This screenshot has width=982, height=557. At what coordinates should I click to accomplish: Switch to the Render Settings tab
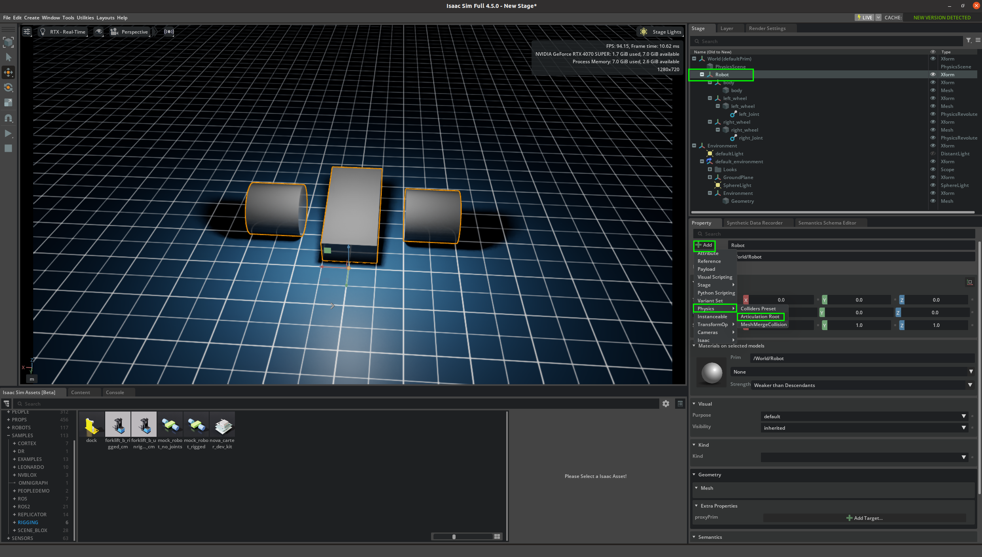(x=767, y=28)
